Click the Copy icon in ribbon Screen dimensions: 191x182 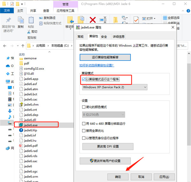pyautogui.click(x=21, y=20)
